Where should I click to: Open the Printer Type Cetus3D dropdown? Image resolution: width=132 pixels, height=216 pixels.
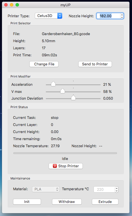point(48,16)
